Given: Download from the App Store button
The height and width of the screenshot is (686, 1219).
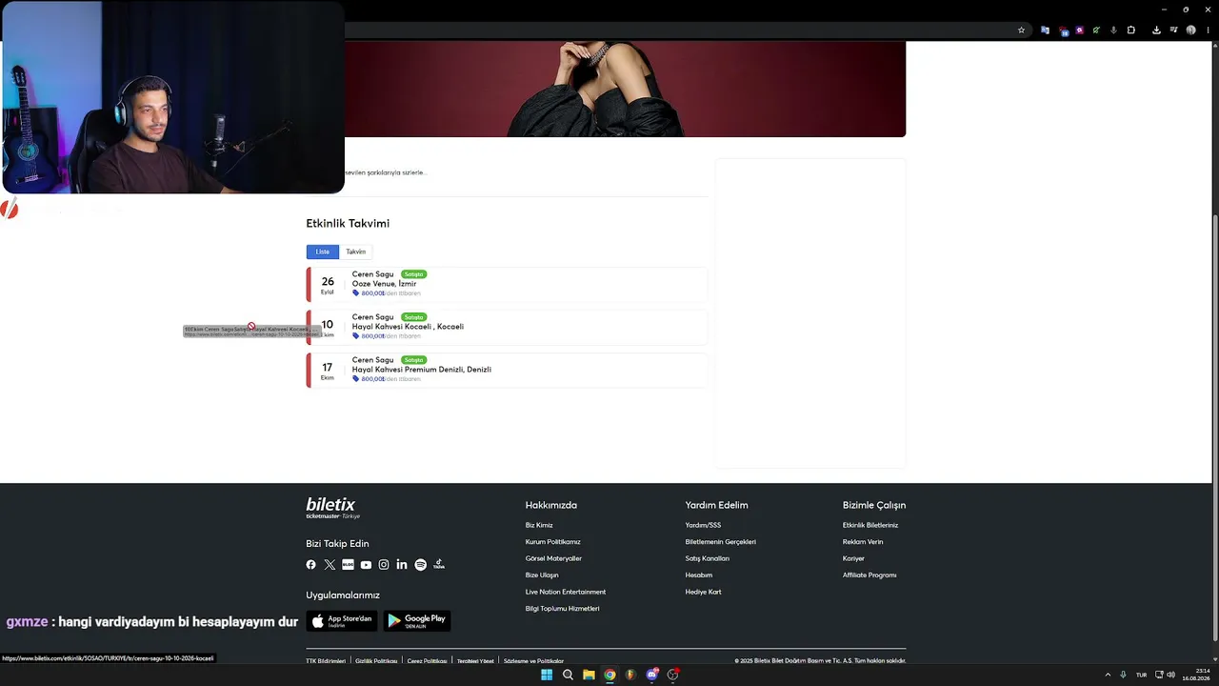Looking at the screenshot, I should (x=342, y=621).
